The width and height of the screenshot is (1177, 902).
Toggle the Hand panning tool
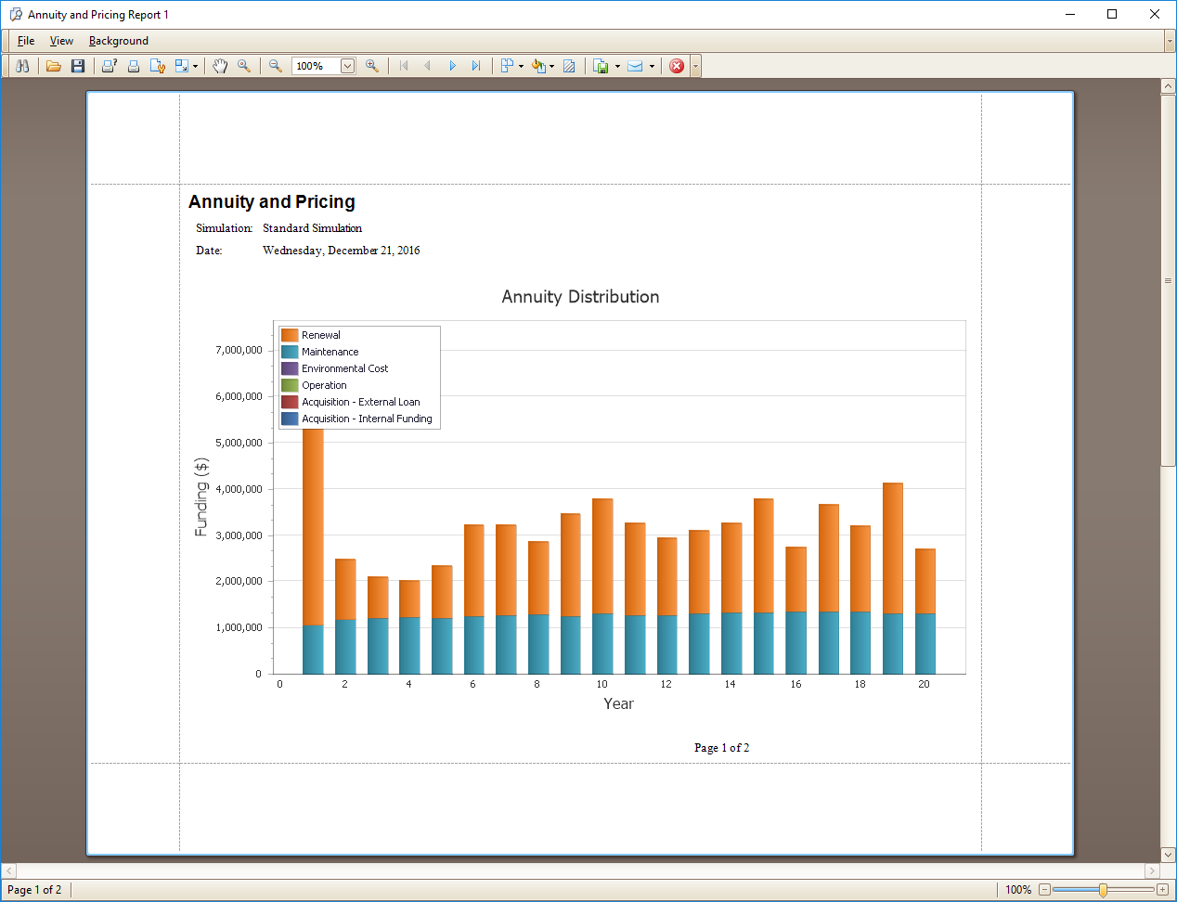pyautogui.click(x=220, y=66)
